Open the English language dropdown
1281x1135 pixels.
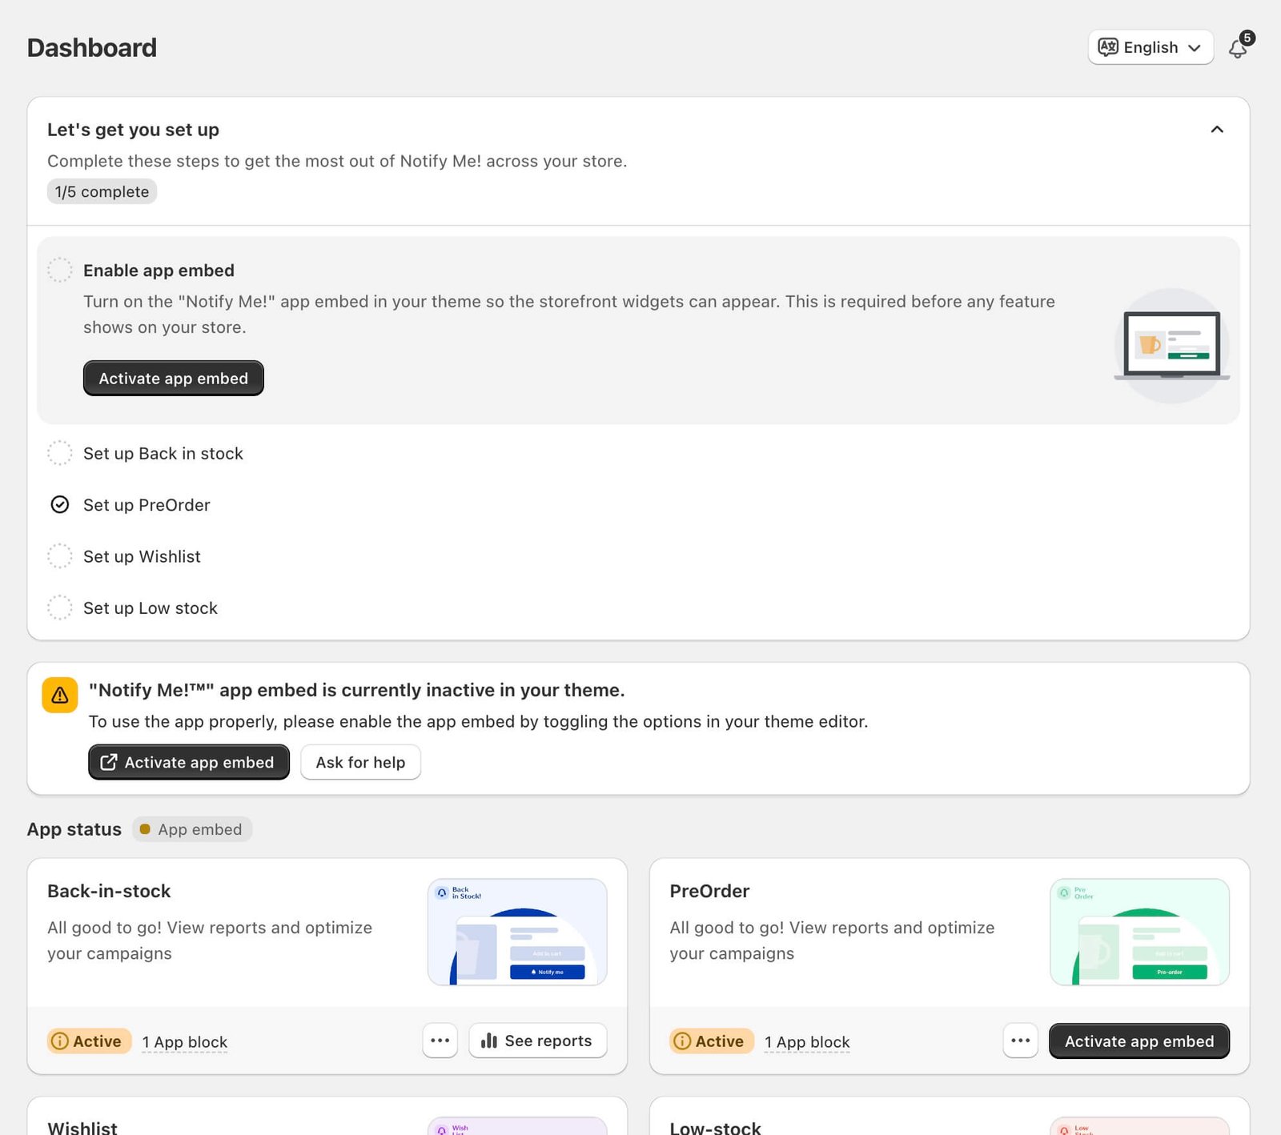1150,47
